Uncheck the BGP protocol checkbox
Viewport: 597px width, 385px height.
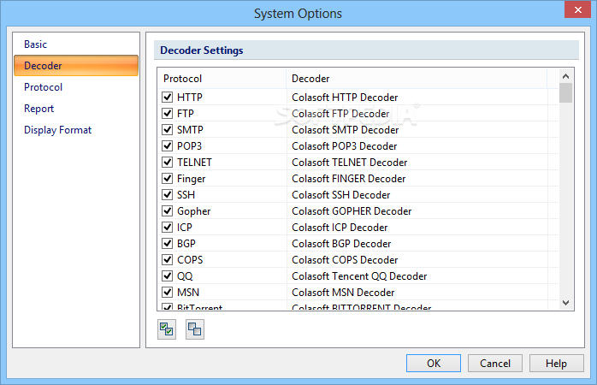pos(167,243)
